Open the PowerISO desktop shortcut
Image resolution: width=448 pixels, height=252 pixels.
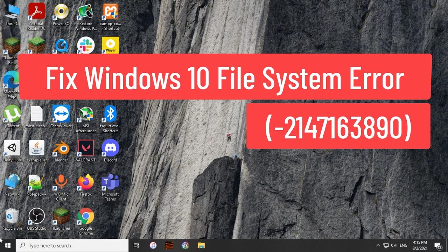pyautogui.click(x=61, y=15)
